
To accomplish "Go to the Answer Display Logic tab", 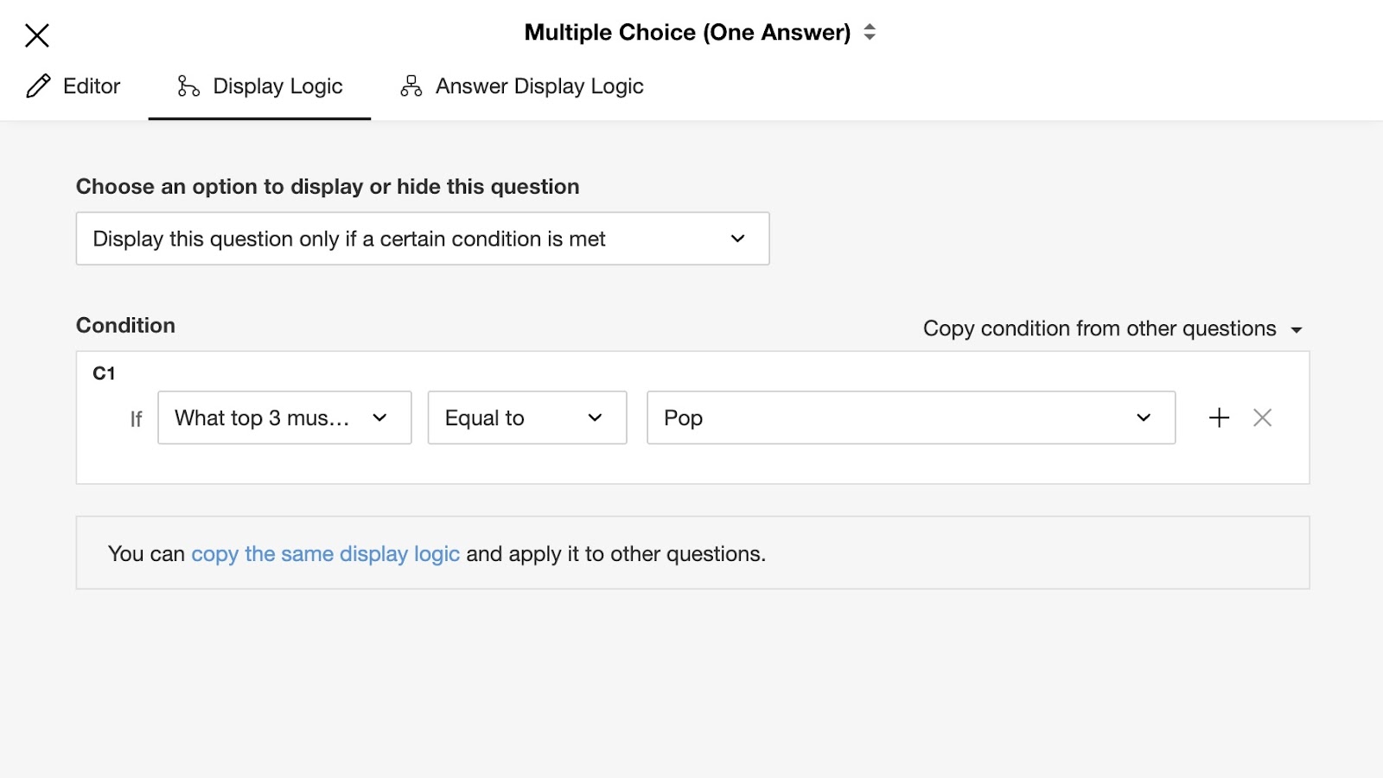I will click(539, 86).
